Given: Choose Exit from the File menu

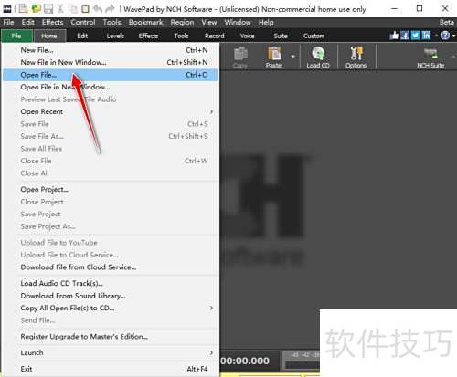Looking at the screenshot, I should [x=111, y=369].
